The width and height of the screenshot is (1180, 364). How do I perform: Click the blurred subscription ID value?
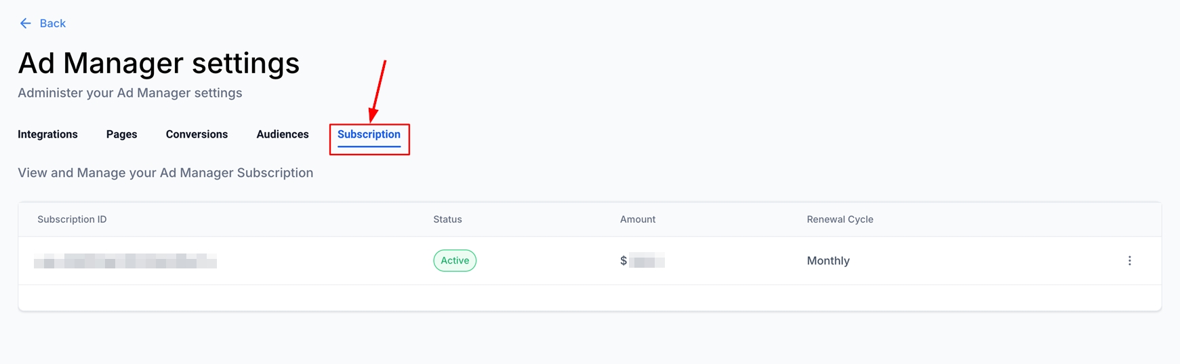(125, 261)
